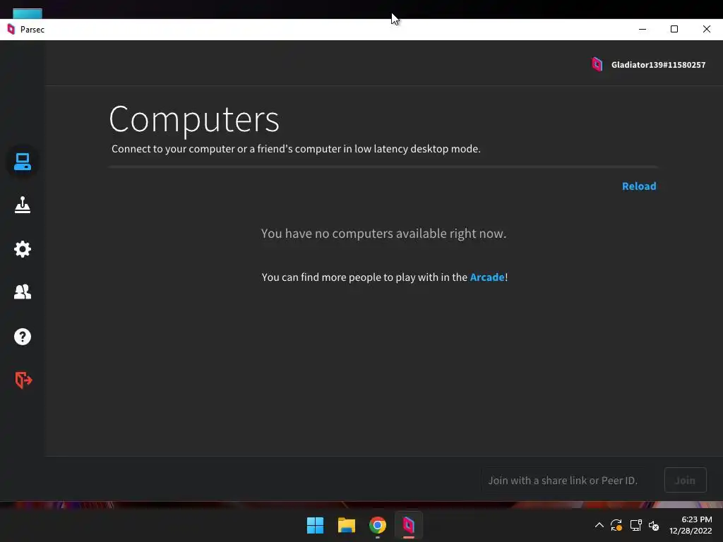Open Google Chrome from taskbar
The image size is (723, 542).
(x=378, y=525)
